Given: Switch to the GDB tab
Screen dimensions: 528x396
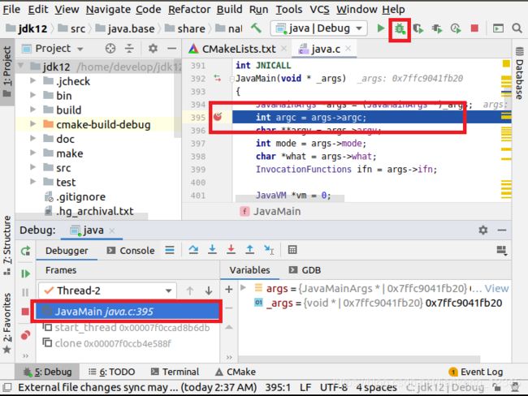Looking at the screenshot, I should pyautogui.click(x=305, y=270).
